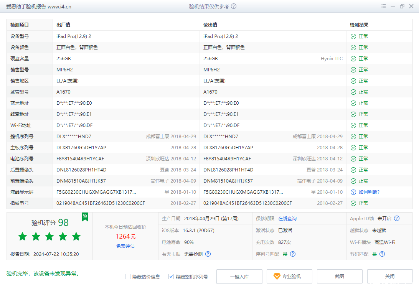419x290 pixels.
Task: Open the menu list icon in title bar
Action: [x=383, y=6]
